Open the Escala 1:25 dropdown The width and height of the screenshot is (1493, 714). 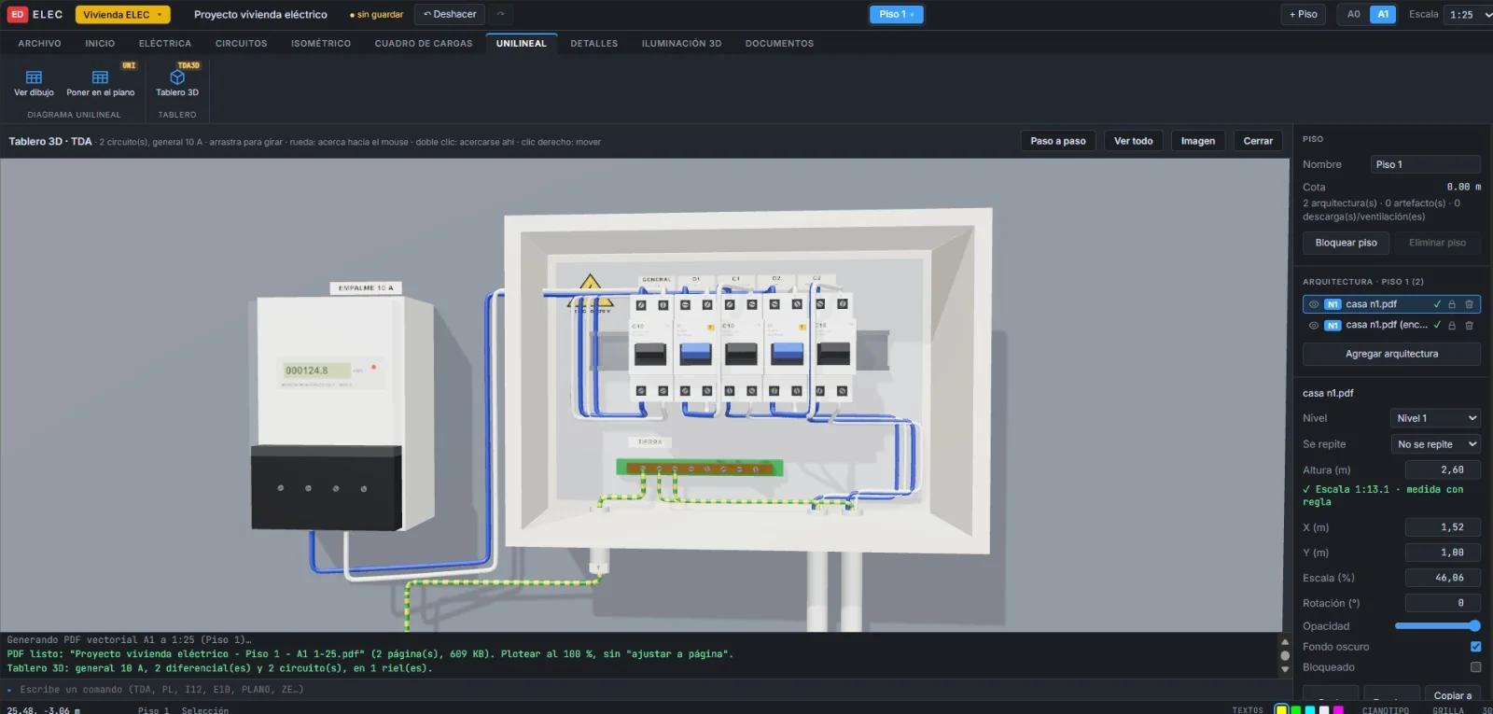(x=1469, y=14)
